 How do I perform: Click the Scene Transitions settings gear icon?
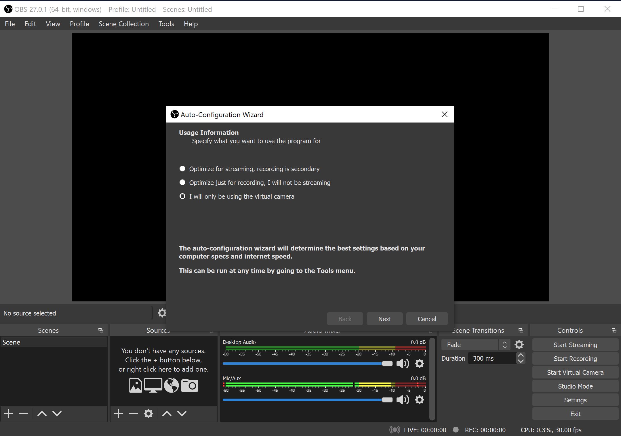coord(519,345)
